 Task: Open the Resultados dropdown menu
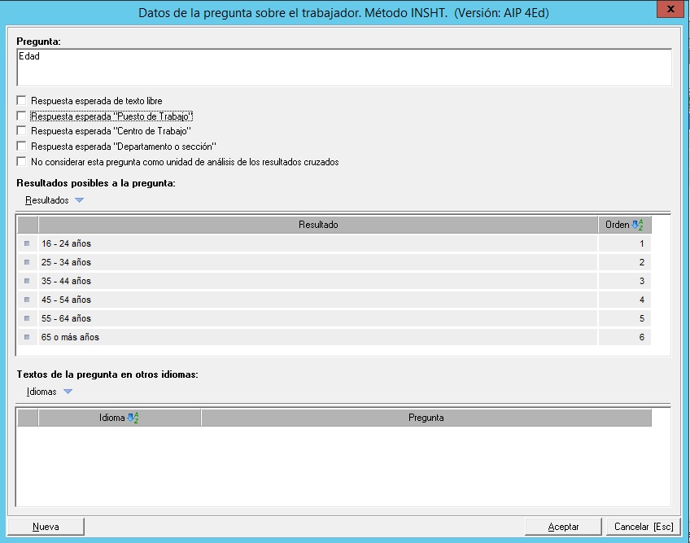(x=54, y=200)
